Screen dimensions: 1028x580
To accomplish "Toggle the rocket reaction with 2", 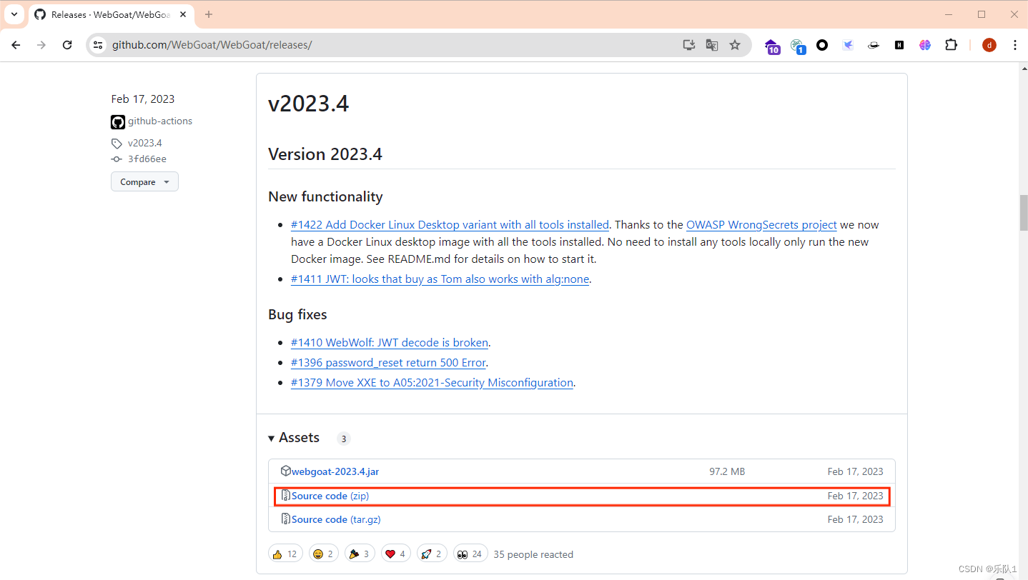I will pyautogui.click(x=432, y=554).
